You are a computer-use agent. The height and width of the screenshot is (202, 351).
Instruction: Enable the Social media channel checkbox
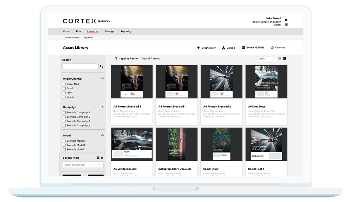point(64,97)
